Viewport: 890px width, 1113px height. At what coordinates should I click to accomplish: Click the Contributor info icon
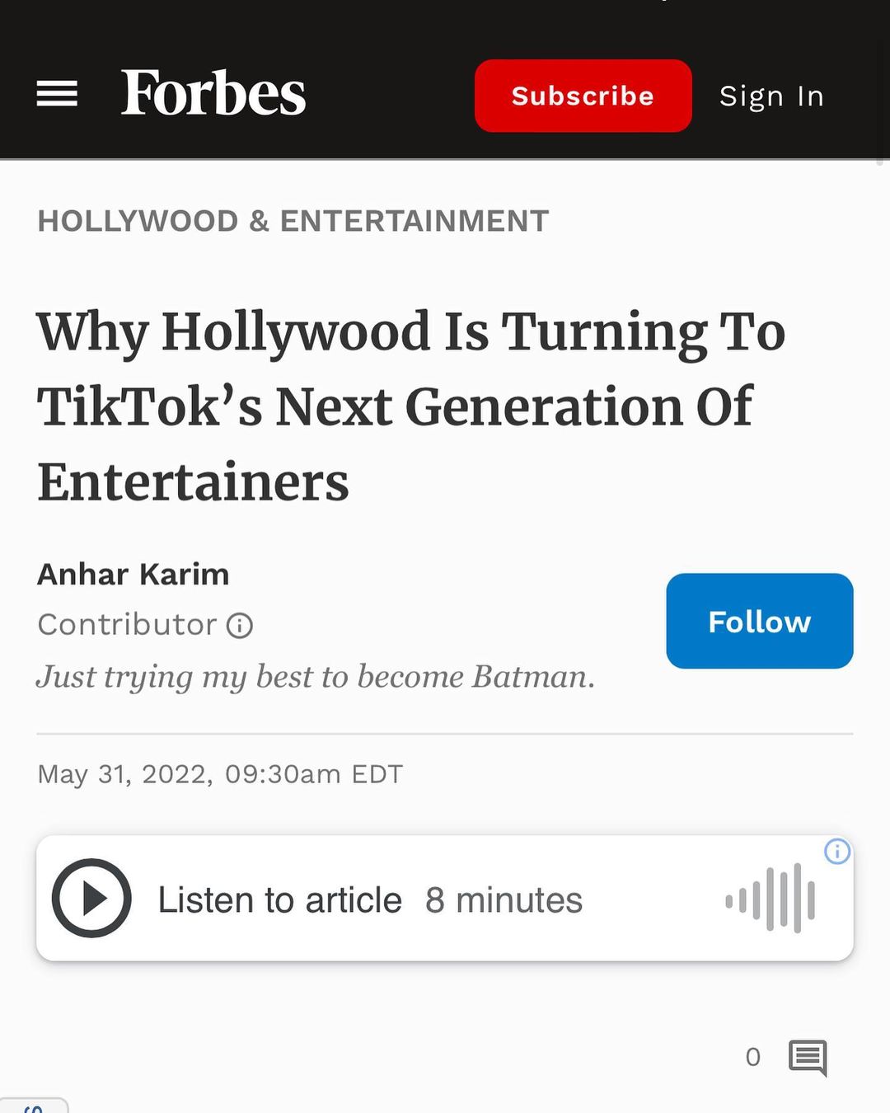pyautogui.click(x=240, y=626)
